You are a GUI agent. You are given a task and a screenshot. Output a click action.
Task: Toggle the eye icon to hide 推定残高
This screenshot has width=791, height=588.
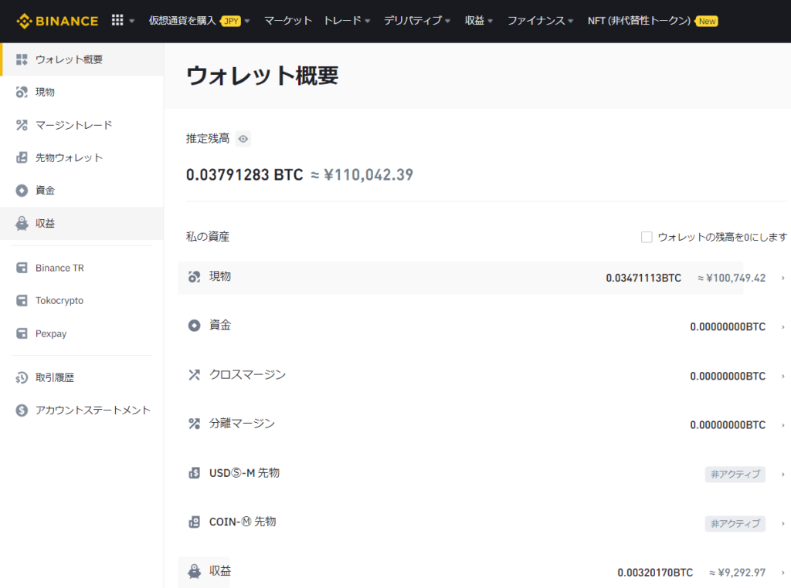click(x=243, y=139)
